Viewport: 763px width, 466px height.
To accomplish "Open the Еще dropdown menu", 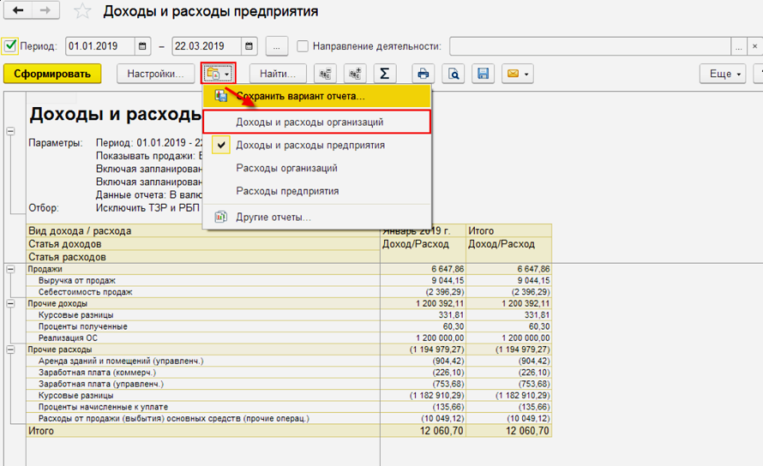I will pyautogui.click(x=723, y=74).
